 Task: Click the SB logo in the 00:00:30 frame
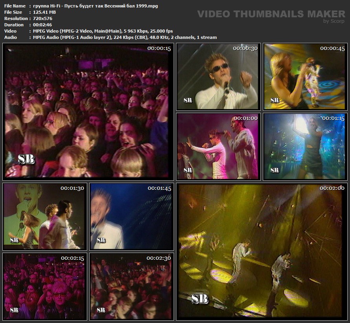188,100
